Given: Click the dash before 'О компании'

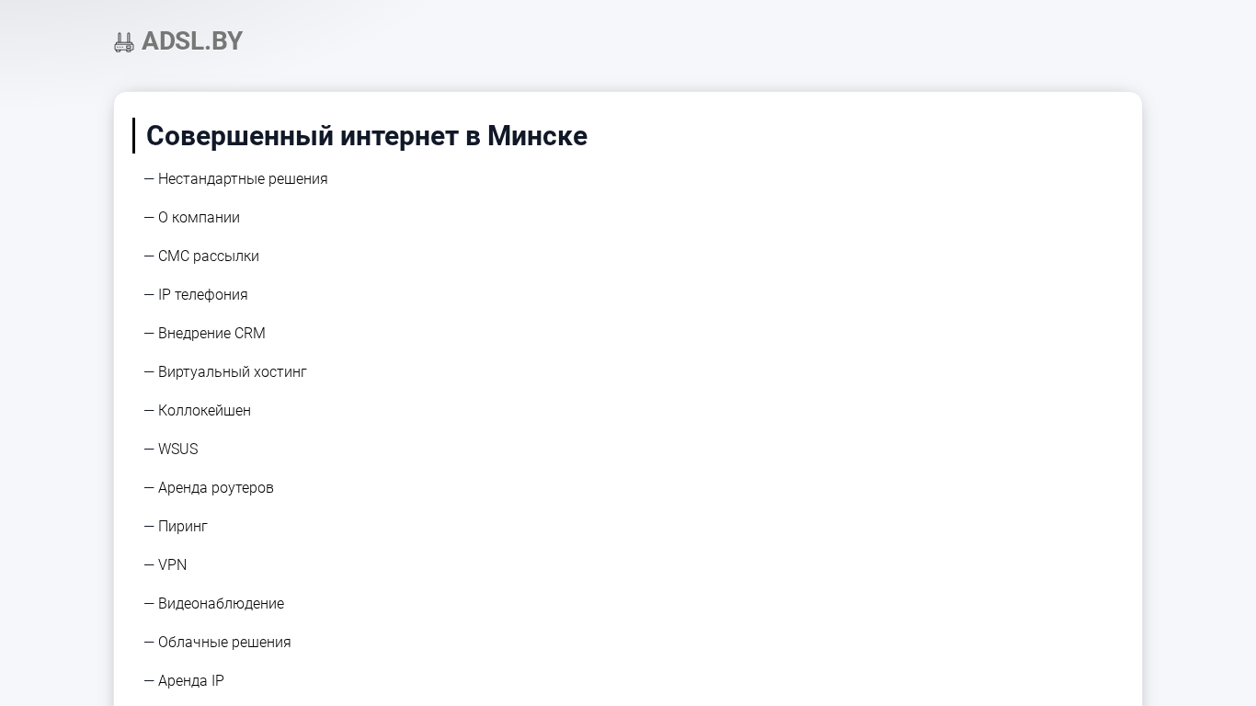Looking at the screenshot, I should (x=149, y=218).
